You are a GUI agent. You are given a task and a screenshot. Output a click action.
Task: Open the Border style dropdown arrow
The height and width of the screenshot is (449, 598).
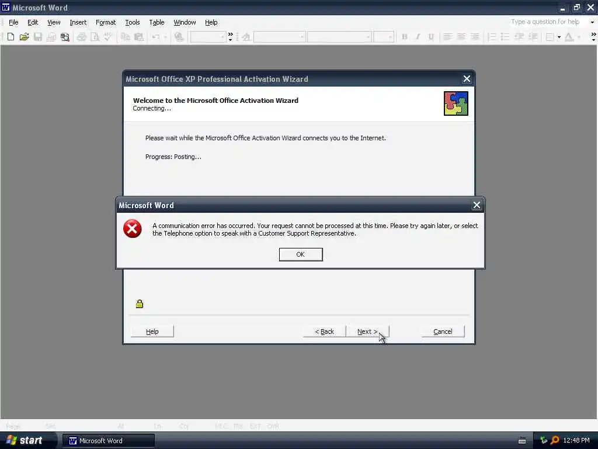559,37
